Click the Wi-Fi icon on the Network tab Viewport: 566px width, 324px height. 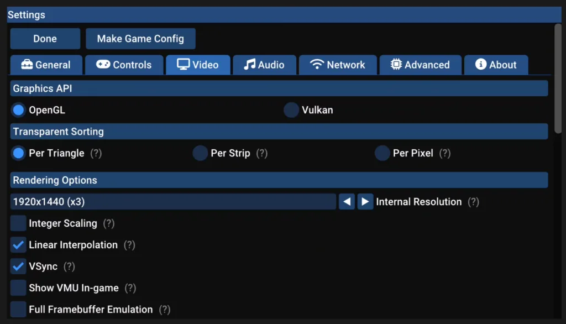pos(318,65)
